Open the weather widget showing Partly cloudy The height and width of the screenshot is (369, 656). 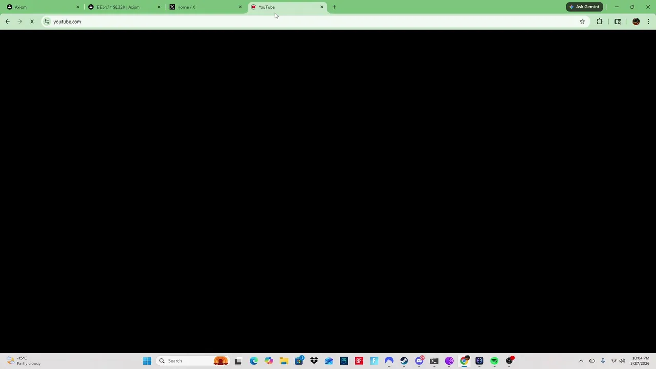tap(23, 361)
